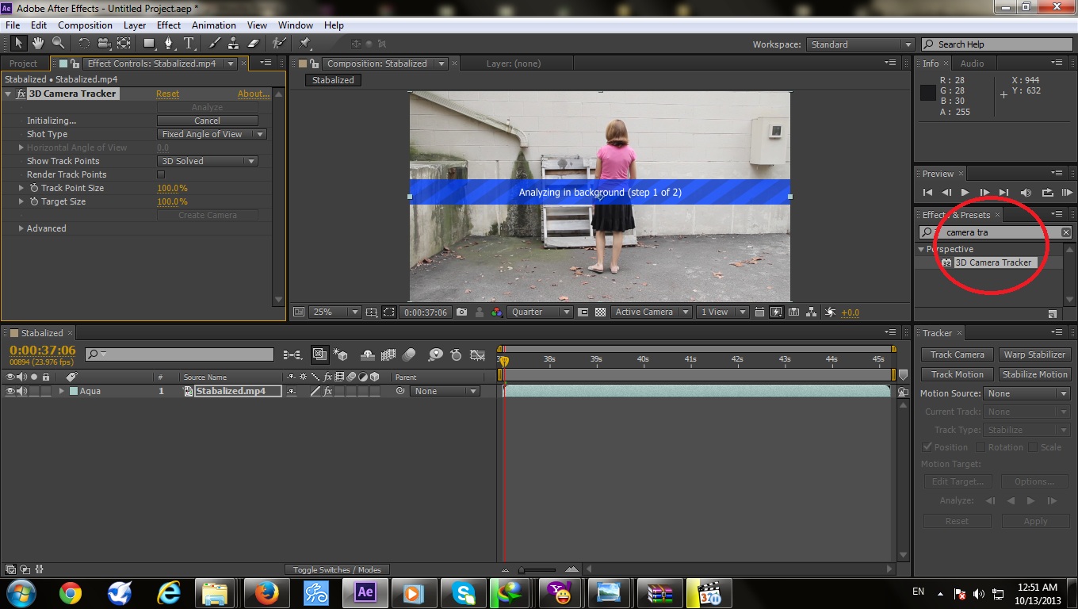Select the Rotation tool
Image resolution: width=1078 pixels, height=609 pixels.
tap(84, 44)
